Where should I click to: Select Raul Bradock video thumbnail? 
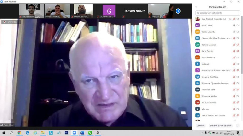click(32, 11)
